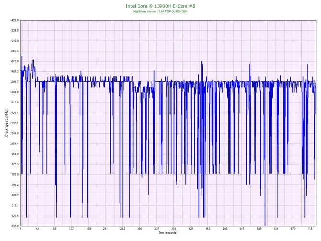The image size is (321, 241).
Task: Click the 1585.8 y-axis value
Action: pyautogui.click(x=14, y=175)
